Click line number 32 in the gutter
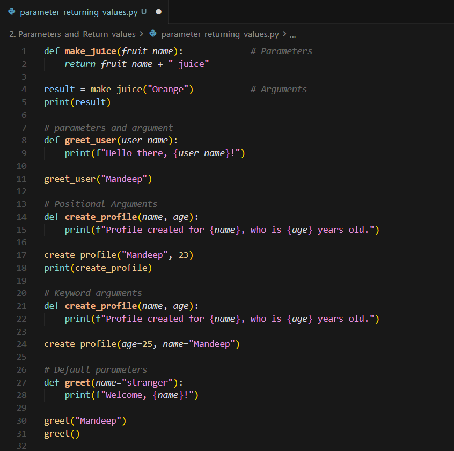Image resolution: width=454 pixels, height=451 pixels. 21,446
